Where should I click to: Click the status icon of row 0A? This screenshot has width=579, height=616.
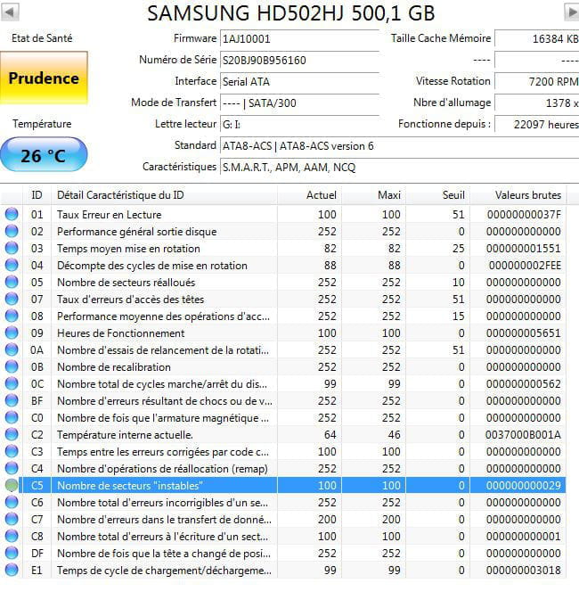click(12, 349)
